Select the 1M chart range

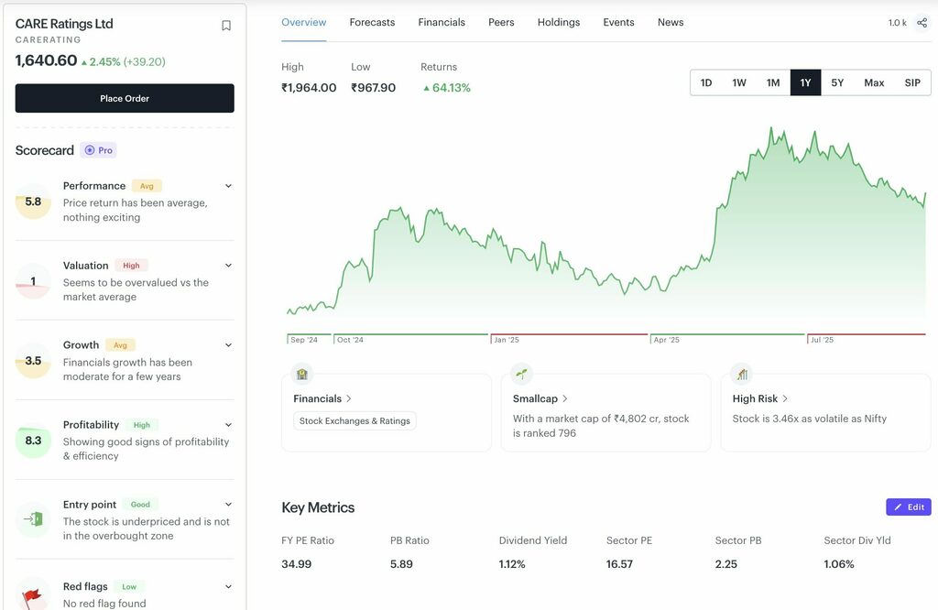pos(773,82)
